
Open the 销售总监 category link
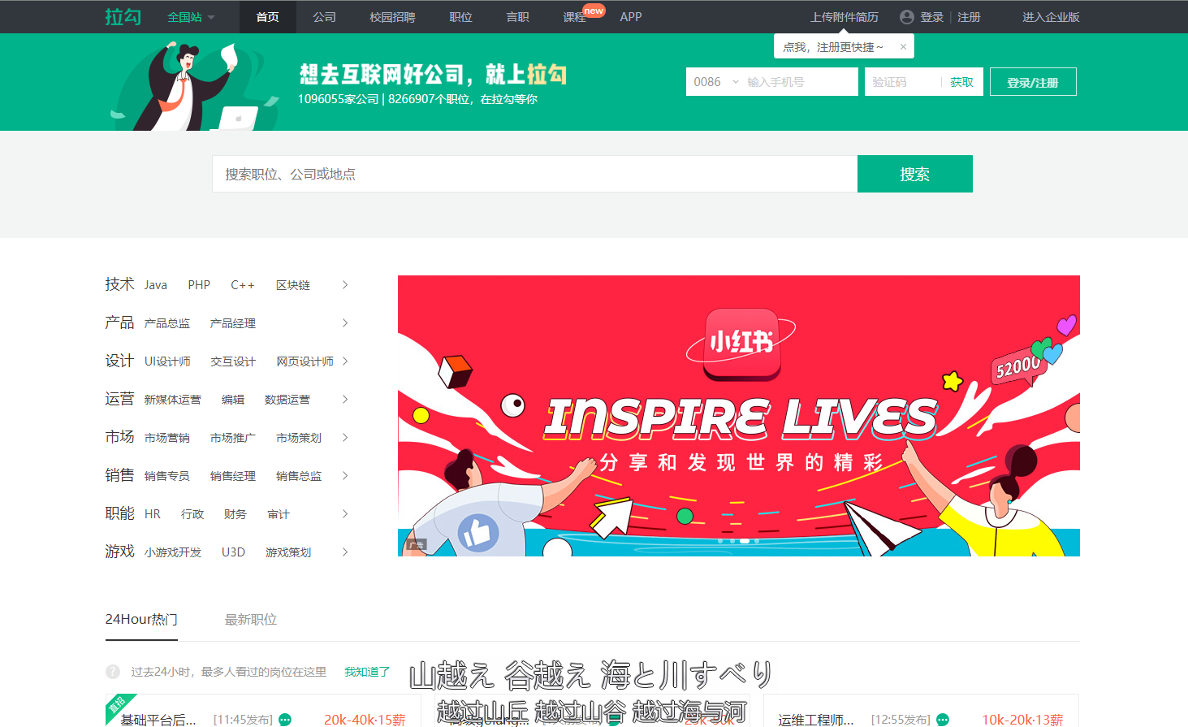point(299,476)
